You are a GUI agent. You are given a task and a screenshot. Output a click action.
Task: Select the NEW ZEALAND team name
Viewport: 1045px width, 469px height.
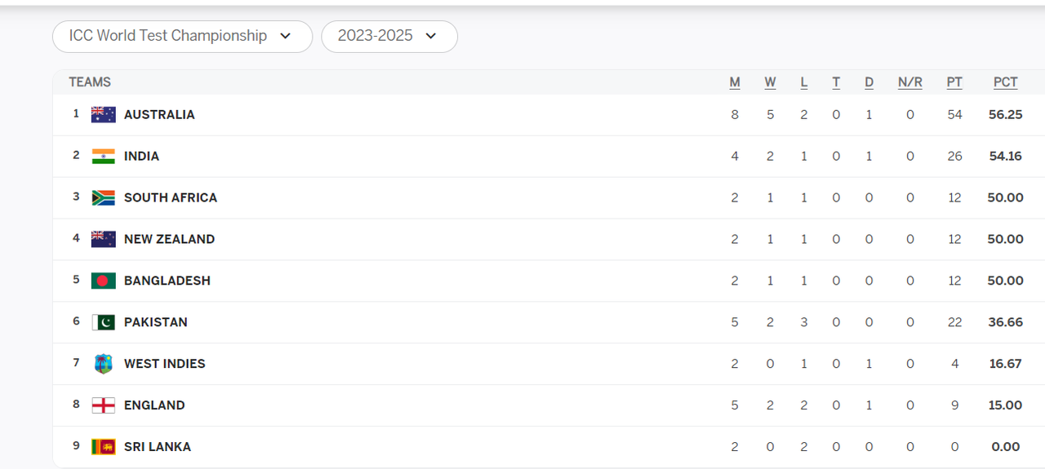click(x=169, y=240)
